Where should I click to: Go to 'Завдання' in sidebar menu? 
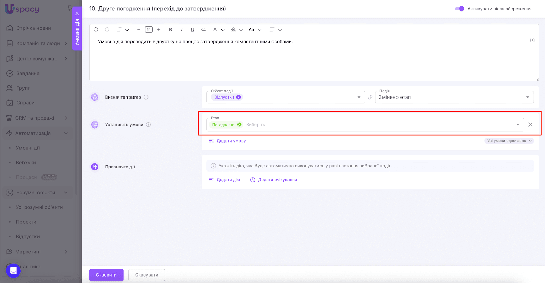coord(28,73)
